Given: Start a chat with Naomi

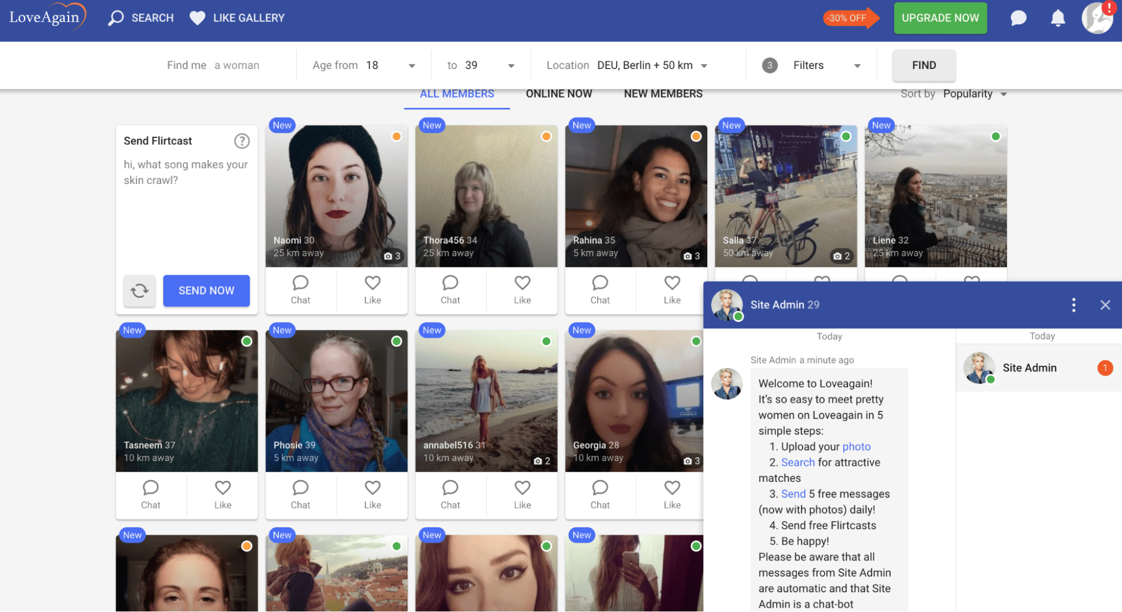Looking at the screenshot, I should click(x=300, y=290).
